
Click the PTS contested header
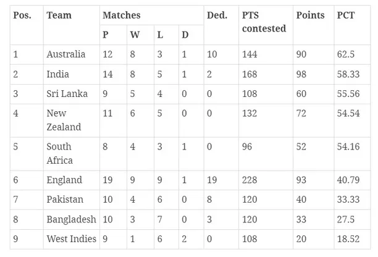click(x=264, y=22)
